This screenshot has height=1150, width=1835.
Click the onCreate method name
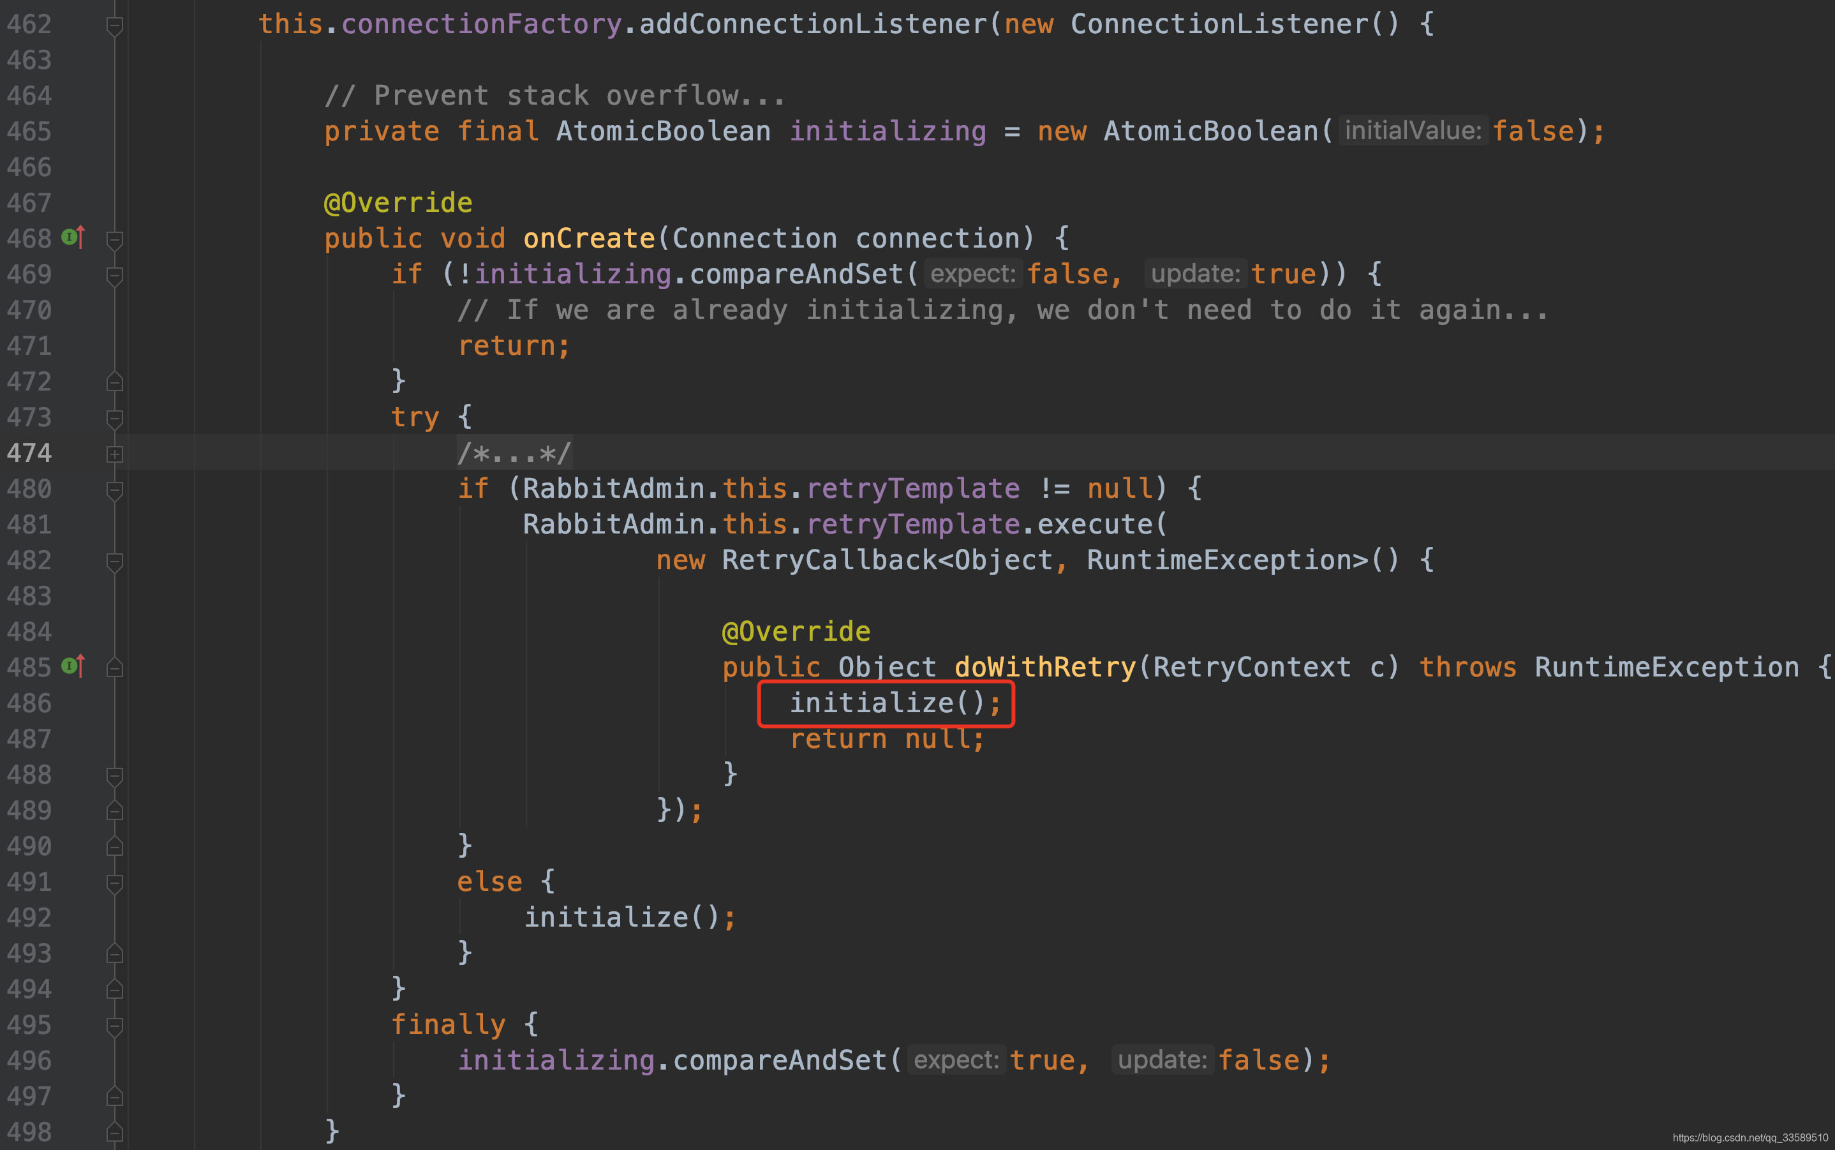click(x=589, y=239)
